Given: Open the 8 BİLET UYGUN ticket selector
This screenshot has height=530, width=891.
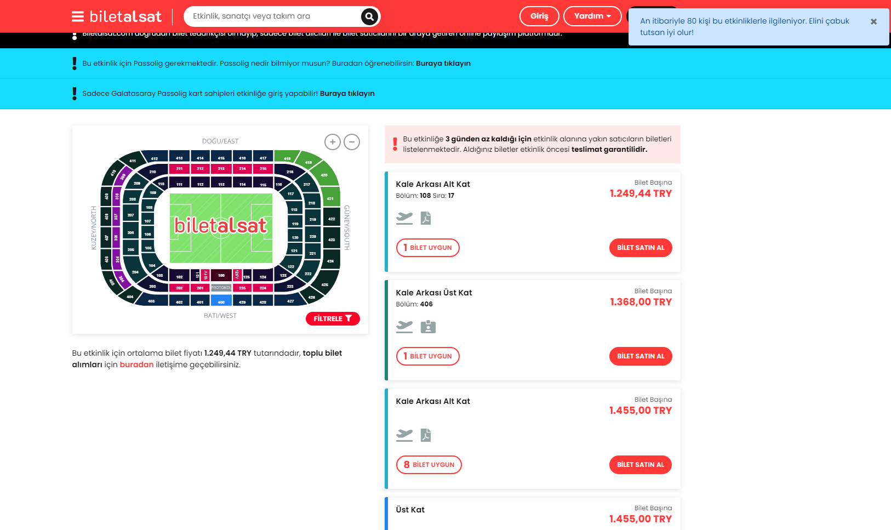Looking at the screenshot, I should coord(429,465).
